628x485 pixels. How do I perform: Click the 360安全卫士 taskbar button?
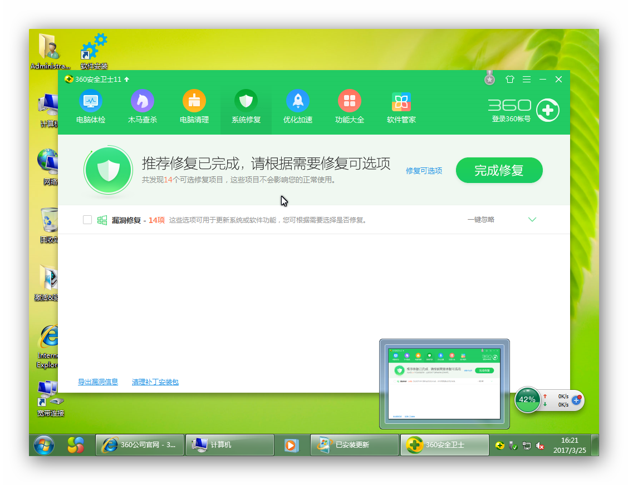point(445,445)
